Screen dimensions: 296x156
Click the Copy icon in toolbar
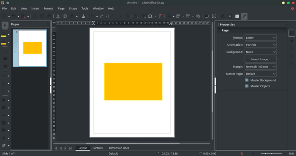pos(65,16)
